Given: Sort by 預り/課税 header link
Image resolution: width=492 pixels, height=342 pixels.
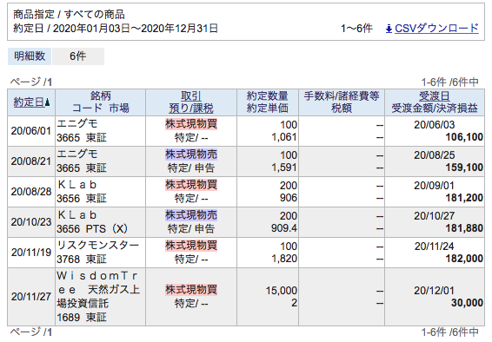Looking at the screenshot, I should pyautogui.click(x=190, y=109).
